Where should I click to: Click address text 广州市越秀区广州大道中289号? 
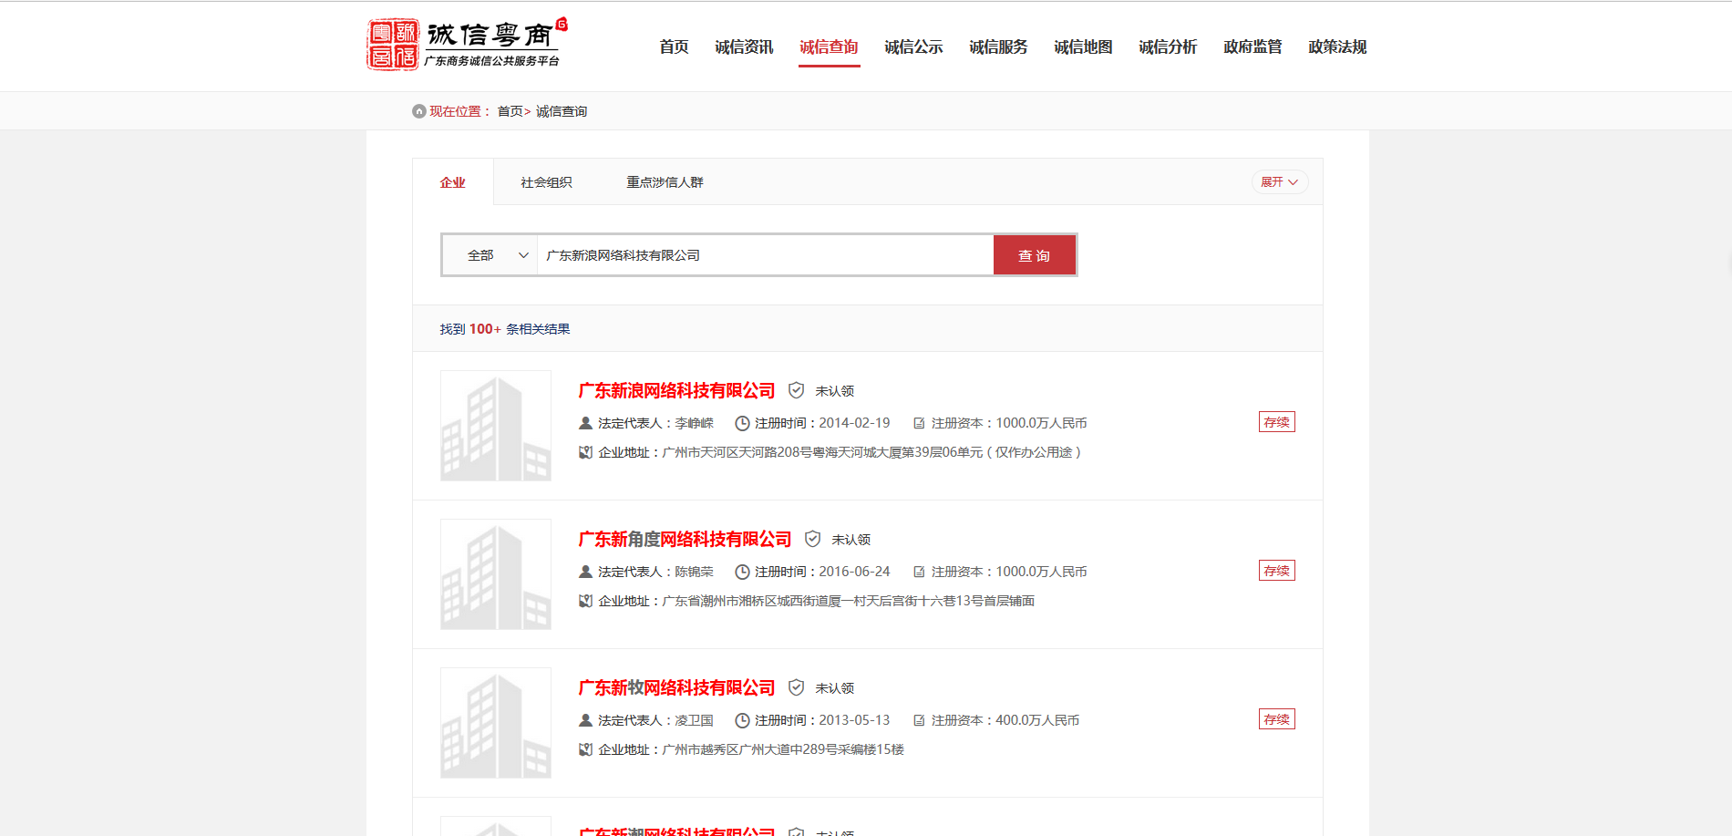(783, 749)
